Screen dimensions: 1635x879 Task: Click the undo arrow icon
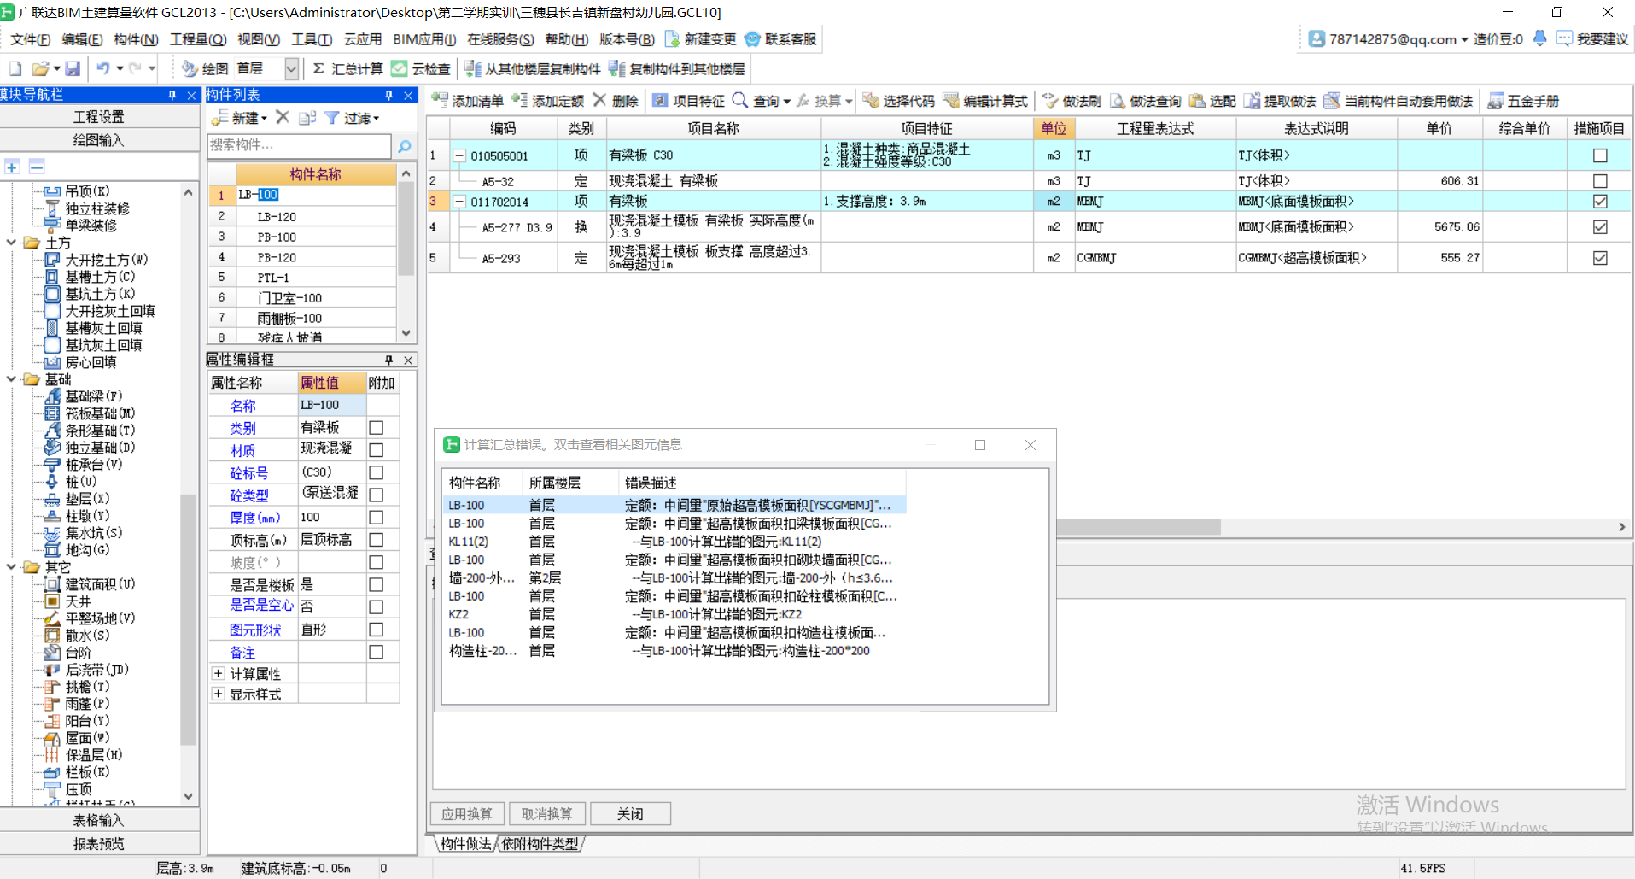pyautogui.click(x=103, y=68)
